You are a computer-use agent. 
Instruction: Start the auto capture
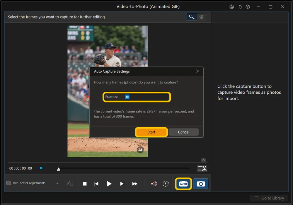click(151, 132)
